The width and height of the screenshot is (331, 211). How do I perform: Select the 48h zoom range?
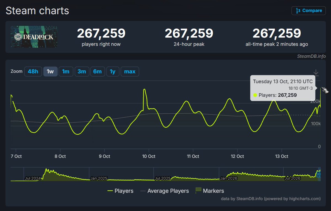click(33, 71)
